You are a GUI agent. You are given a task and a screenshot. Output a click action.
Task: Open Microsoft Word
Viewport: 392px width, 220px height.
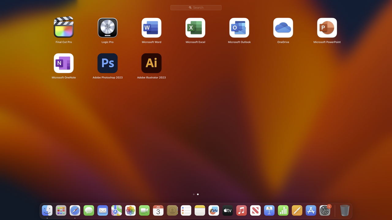pyautogui.click(x=151, y=28)
